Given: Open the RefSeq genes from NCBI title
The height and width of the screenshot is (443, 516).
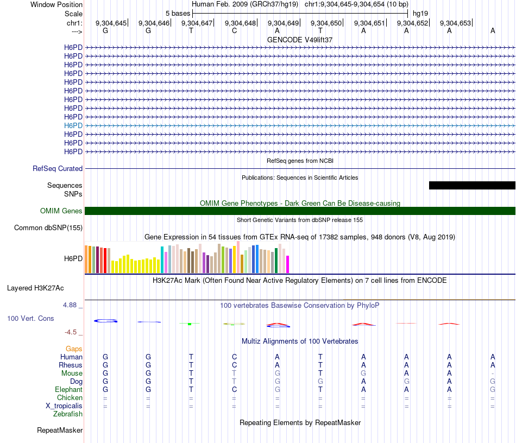Looking at the screenshot, I should click(x=300, y=161).
